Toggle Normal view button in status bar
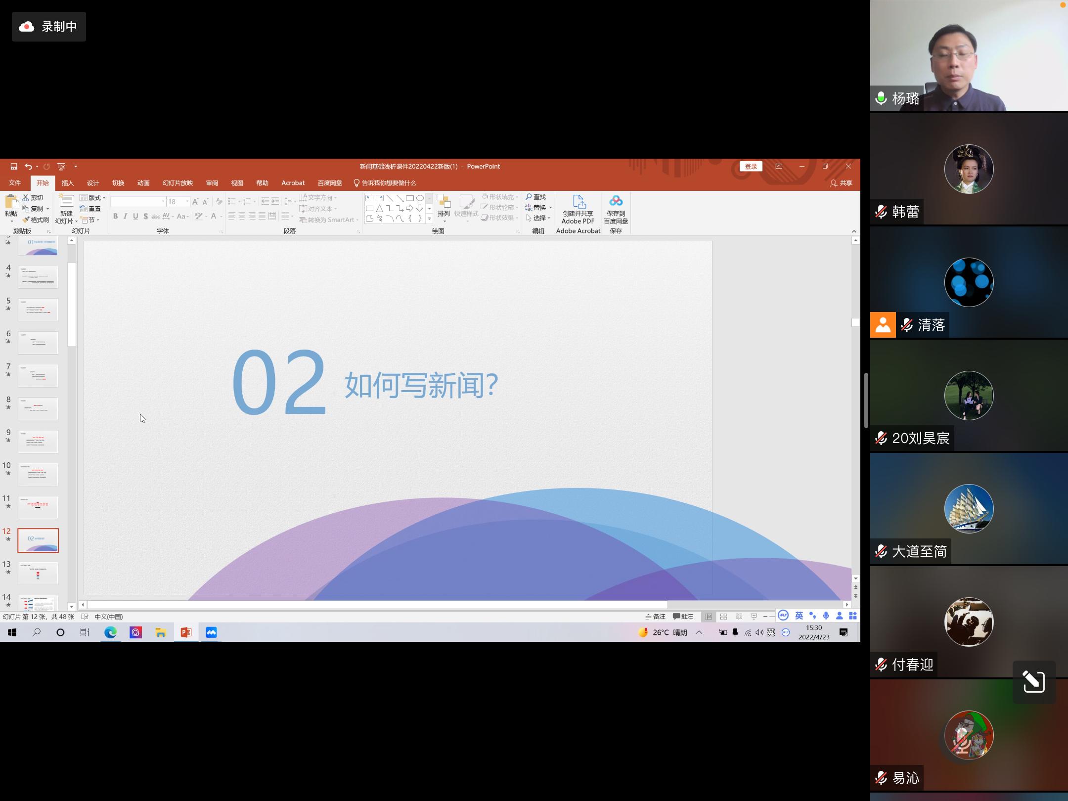 [x=709, y=617]
